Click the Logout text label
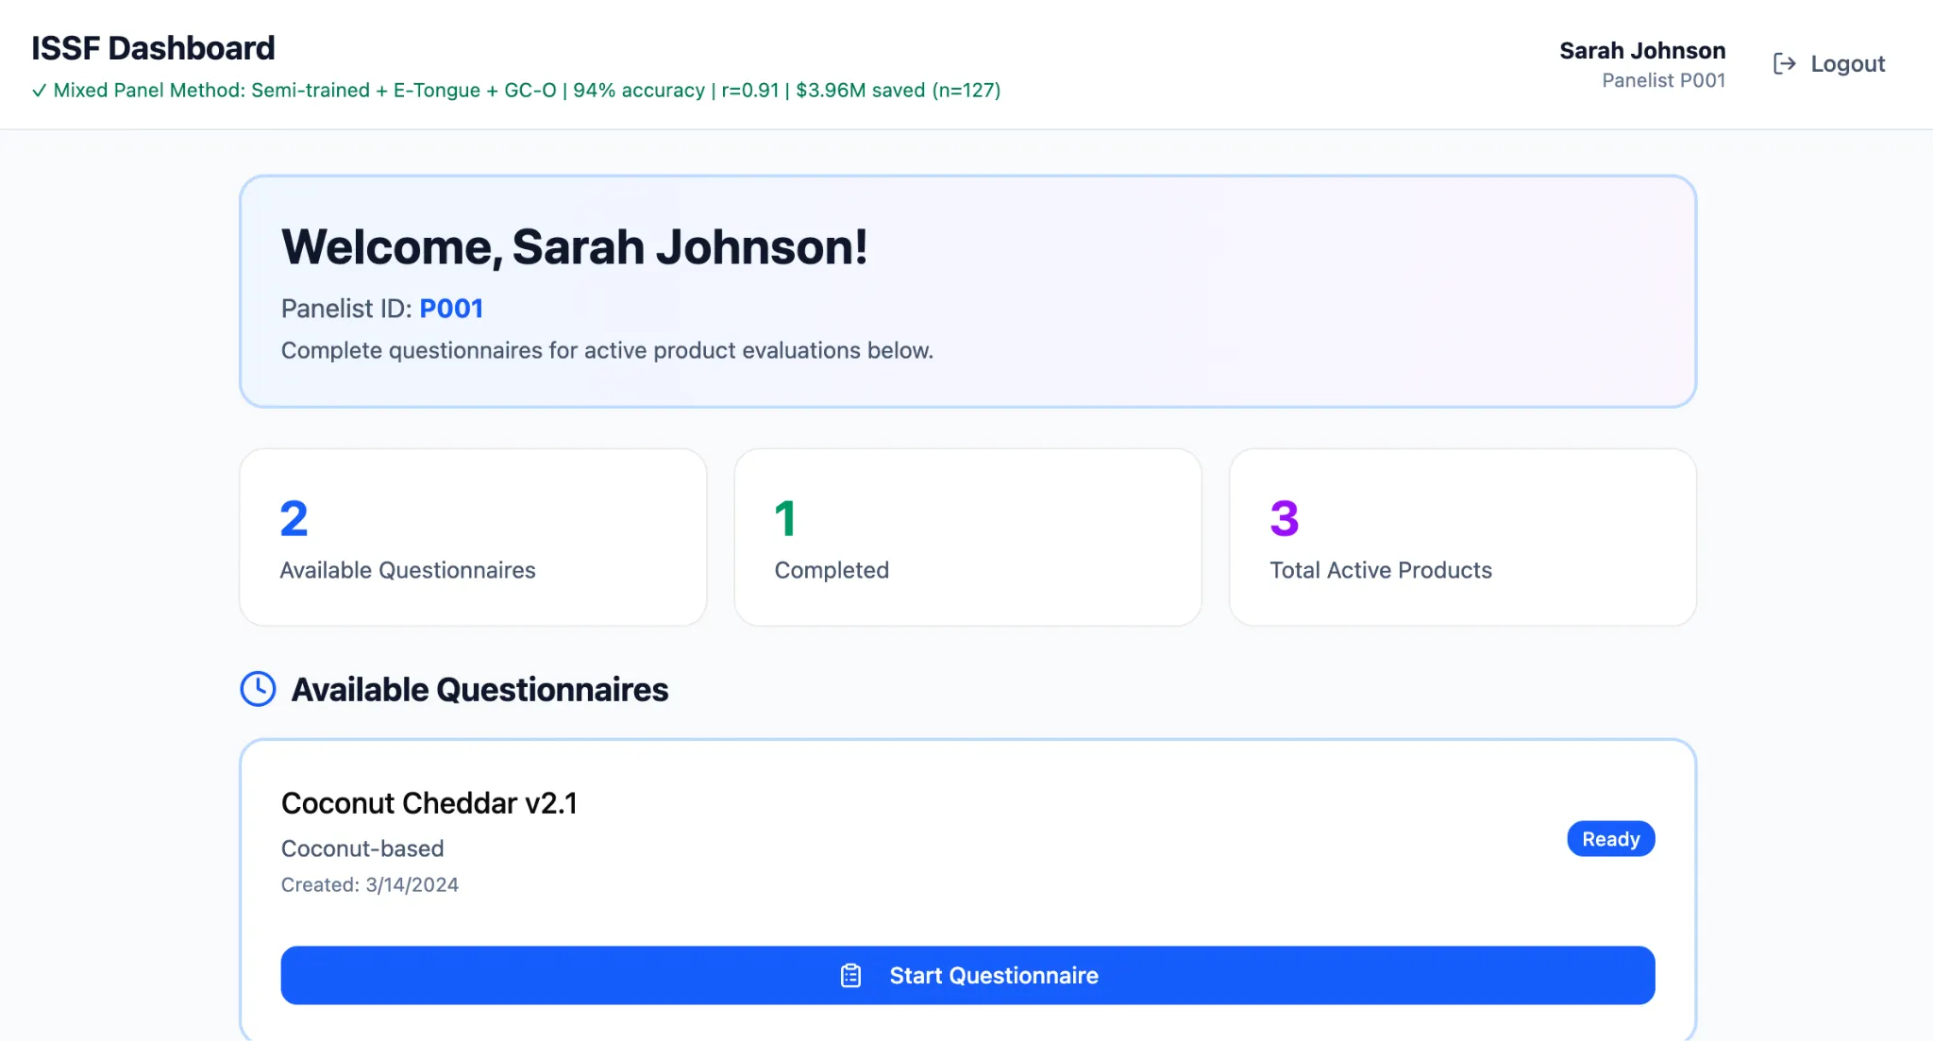 1847,63
